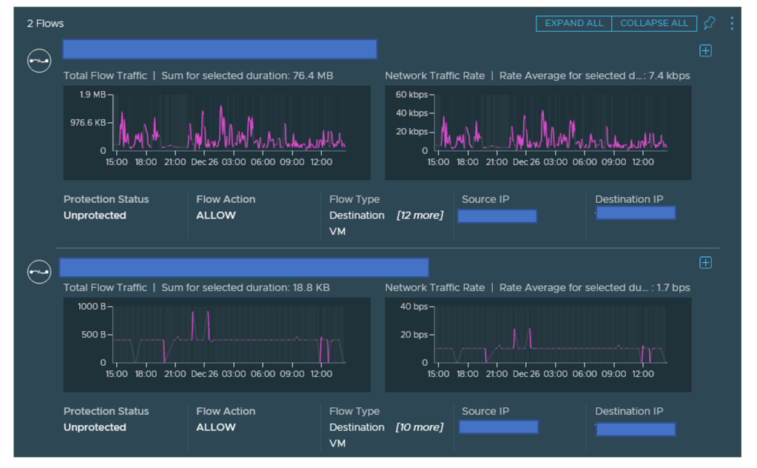Click the 76.4 MB Total Flow Traffic chart
This screenshot has height=468, width=757.
(216, 132)
